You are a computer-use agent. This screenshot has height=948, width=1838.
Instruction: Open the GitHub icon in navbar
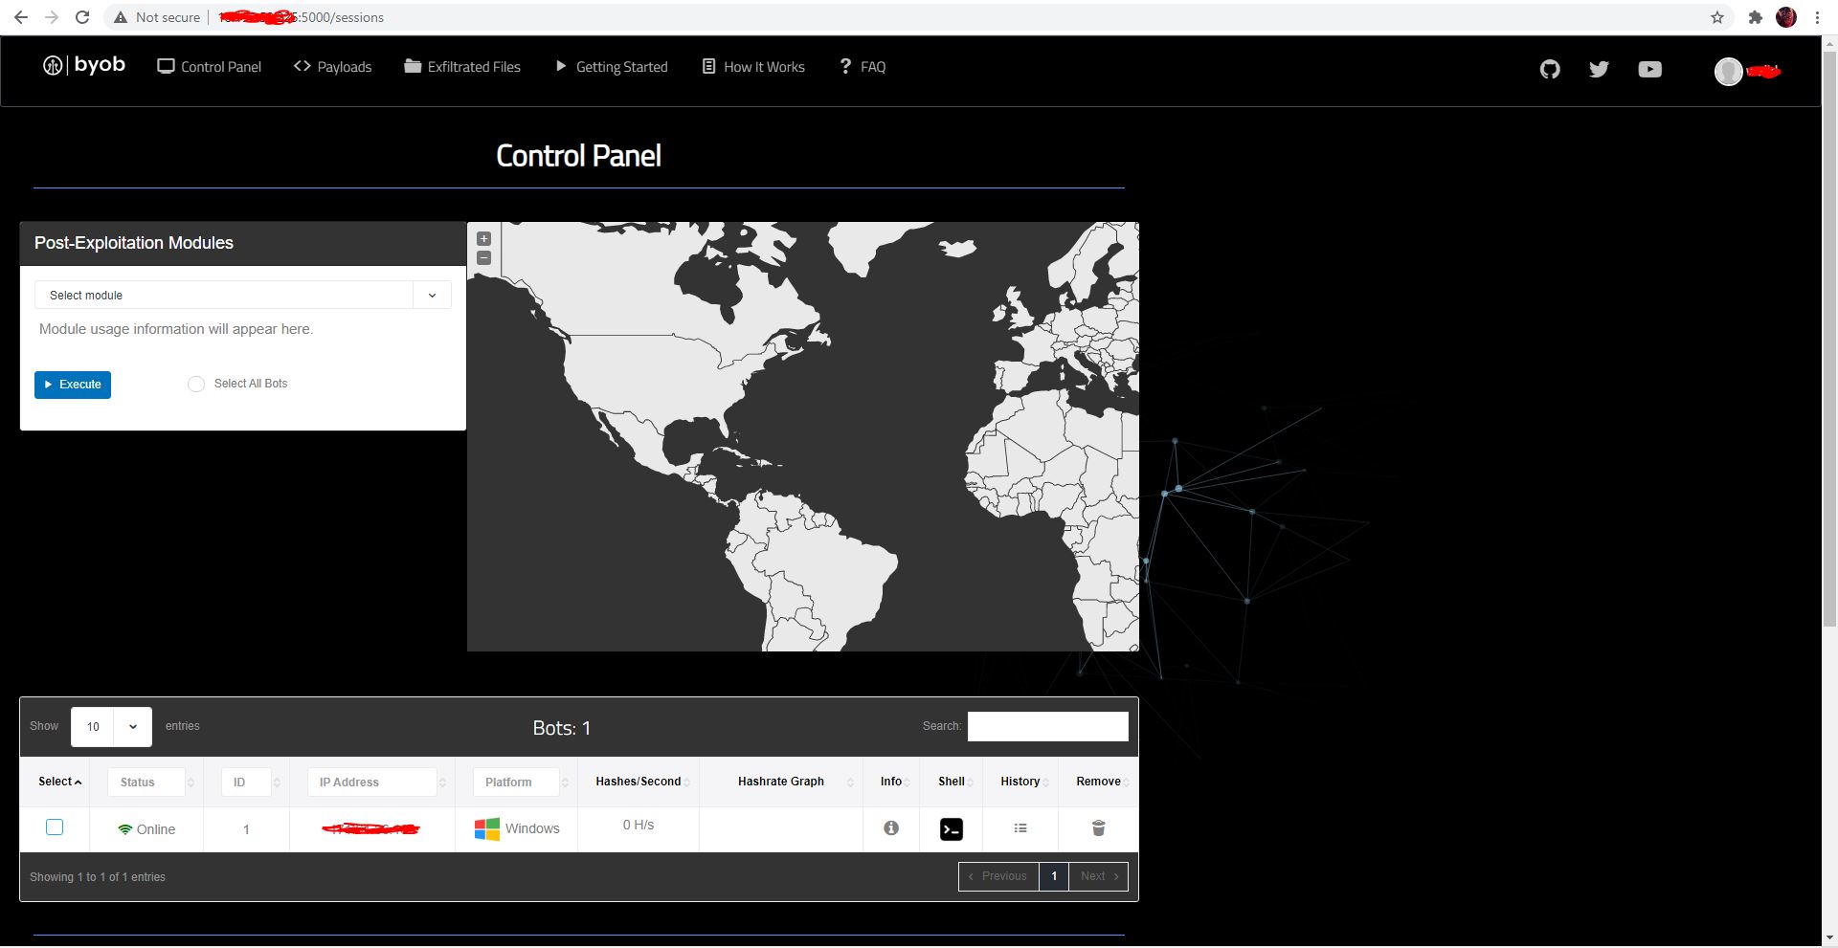click(1550, 68)
